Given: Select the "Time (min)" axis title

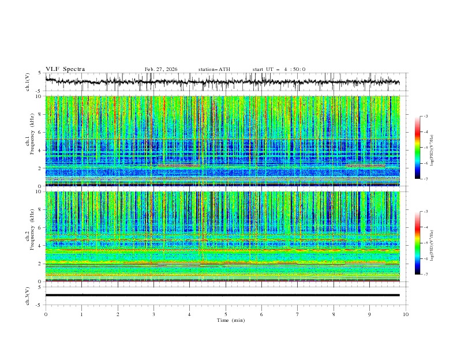Looking at the screenshot, I should pos(231,320).
